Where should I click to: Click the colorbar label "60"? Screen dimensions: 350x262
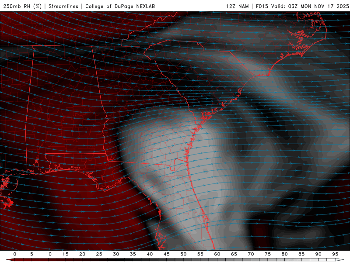click(217, 254)
